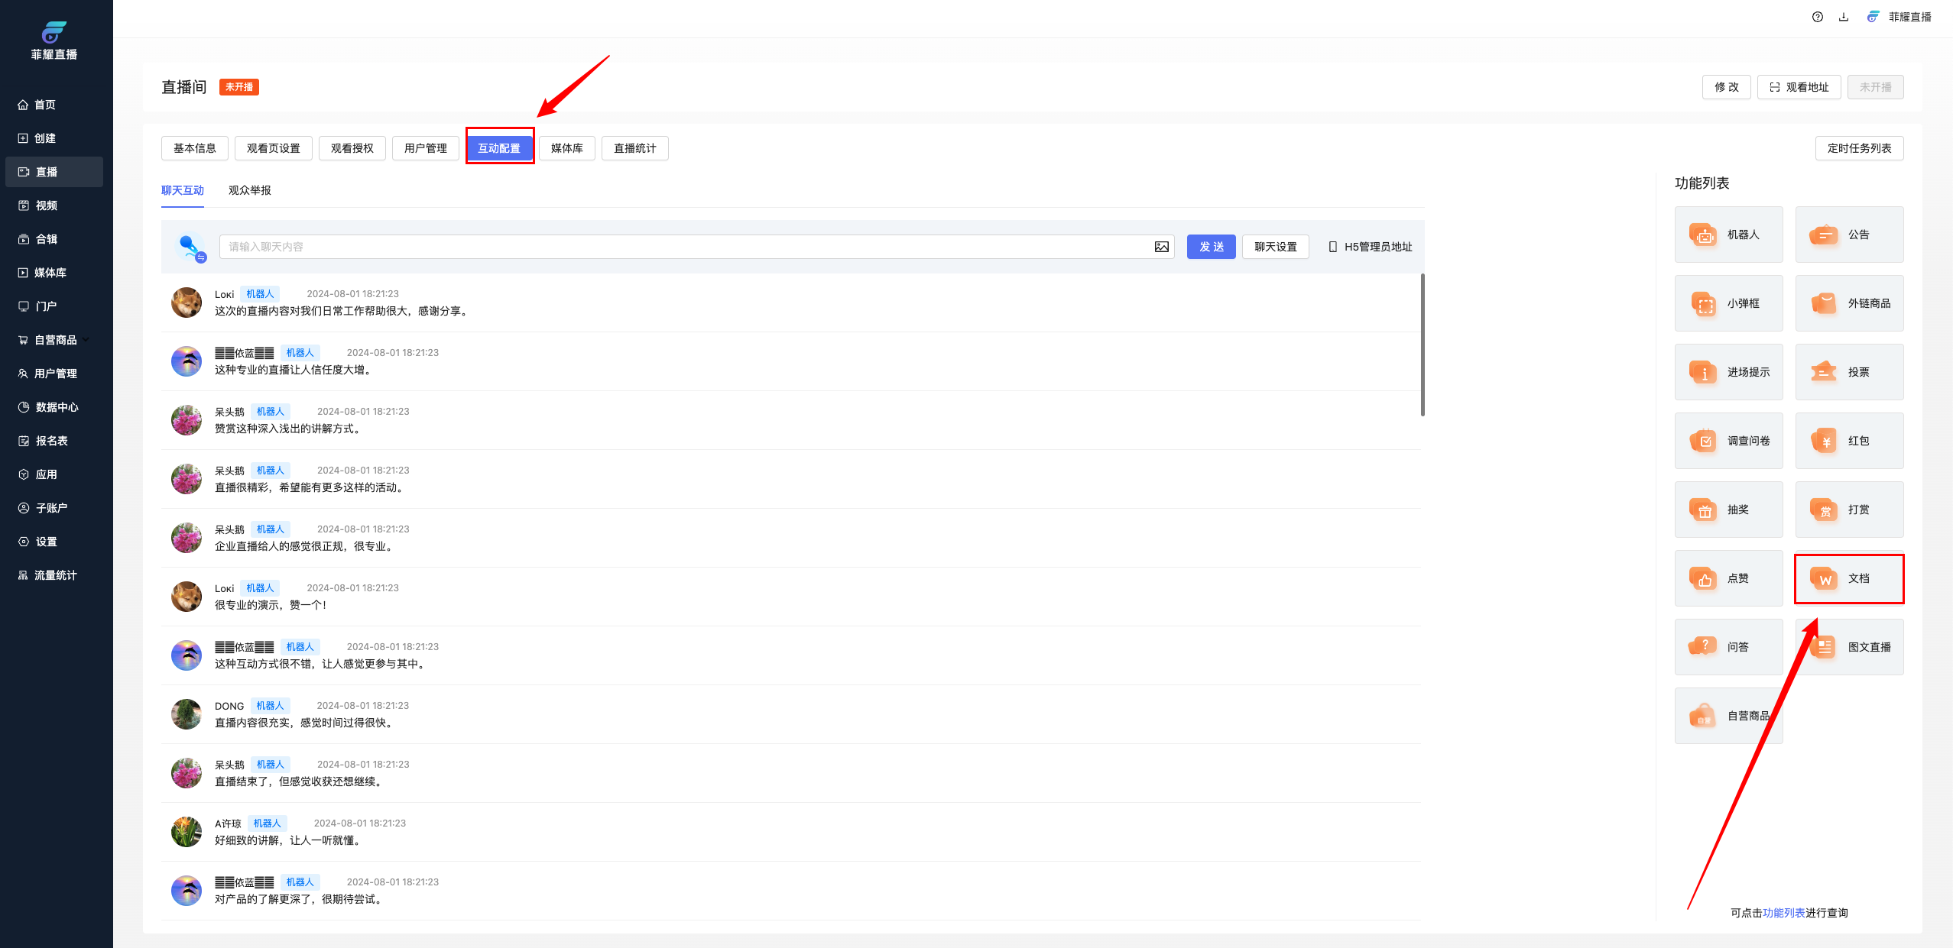This screenshot has width=1953, height=948.
Task: Open the 聊天设置 chat settings button
Action: point(1275,247)
